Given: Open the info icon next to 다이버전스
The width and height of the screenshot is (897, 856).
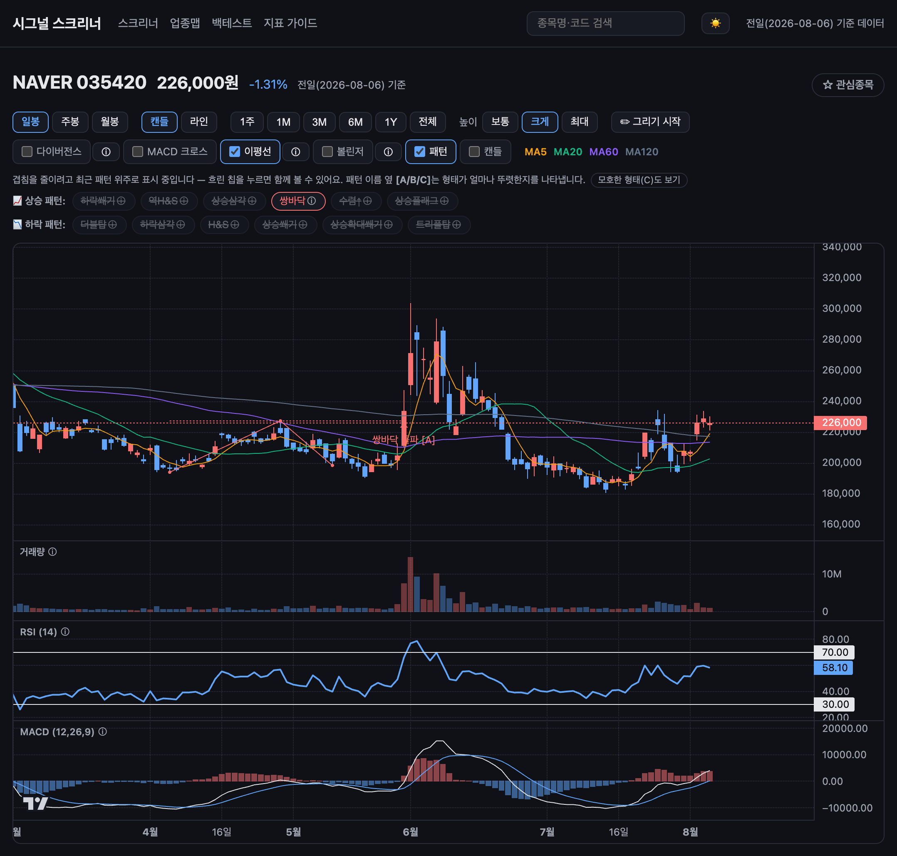Looking at the screenshot, I should (x=106, y=152).
